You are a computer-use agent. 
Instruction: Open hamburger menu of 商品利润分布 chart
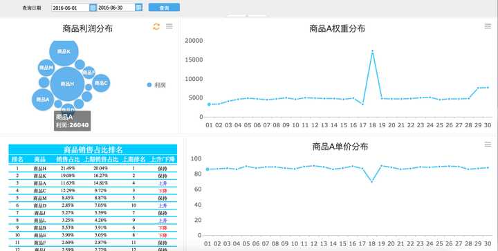pyautogui.click(x=169, y=26)
